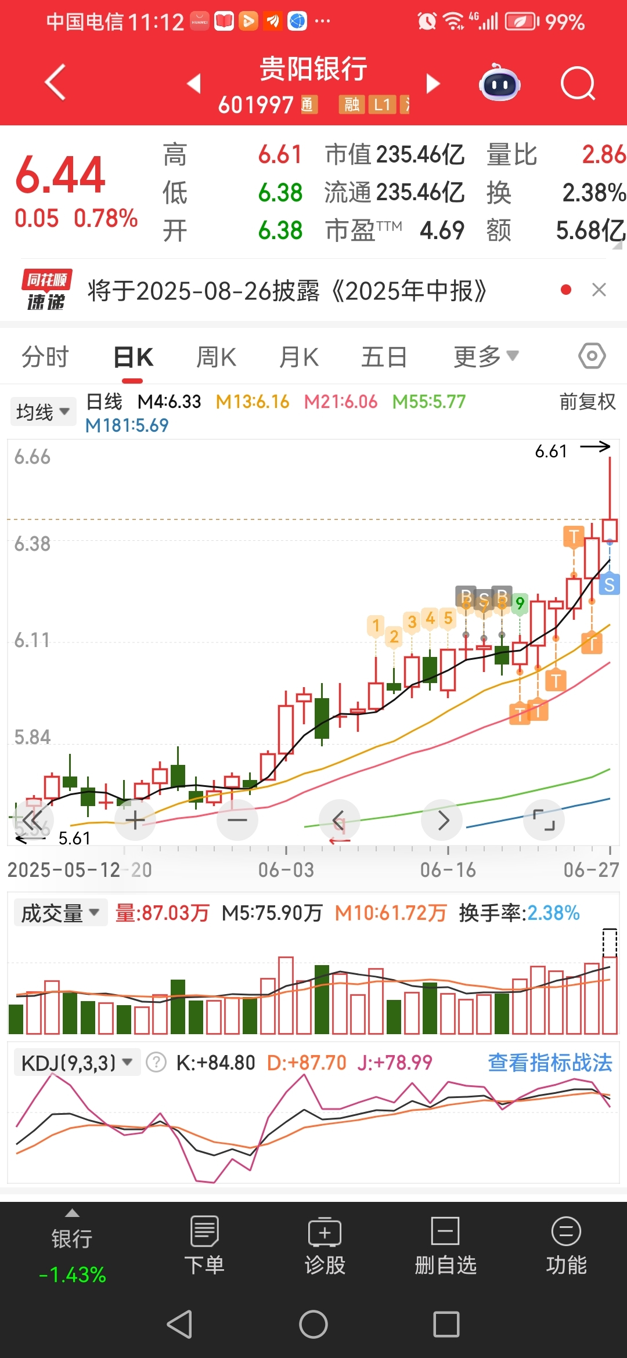Open KDJ indicator help question mark
The image size is (627, 1358).
(x=156, y=1063)
